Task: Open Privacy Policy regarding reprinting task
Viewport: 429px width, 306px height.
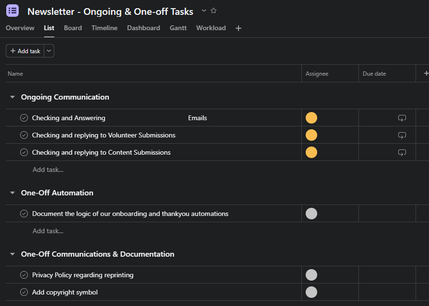Action: pyautogui.click(x=83, y=275)
